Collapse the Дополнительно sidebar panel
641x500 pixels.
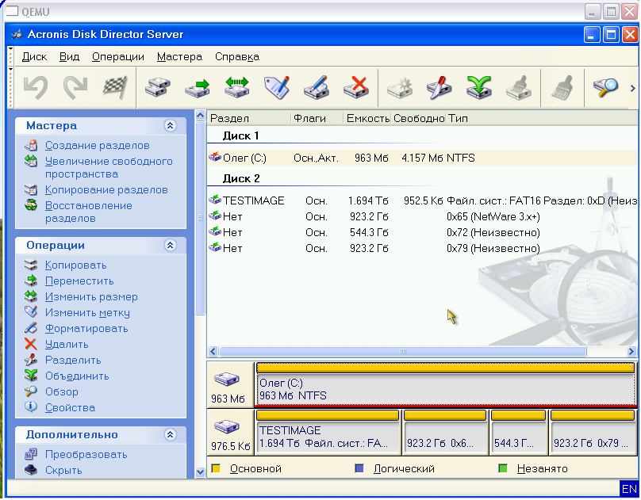(170, 435)
